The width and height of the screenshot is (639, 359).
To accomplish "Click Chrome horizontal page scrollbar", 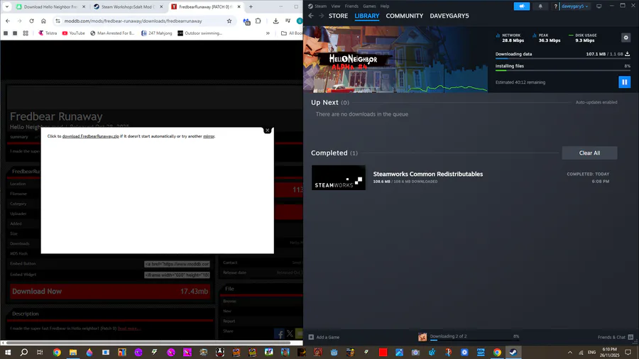I will (148, 343).
